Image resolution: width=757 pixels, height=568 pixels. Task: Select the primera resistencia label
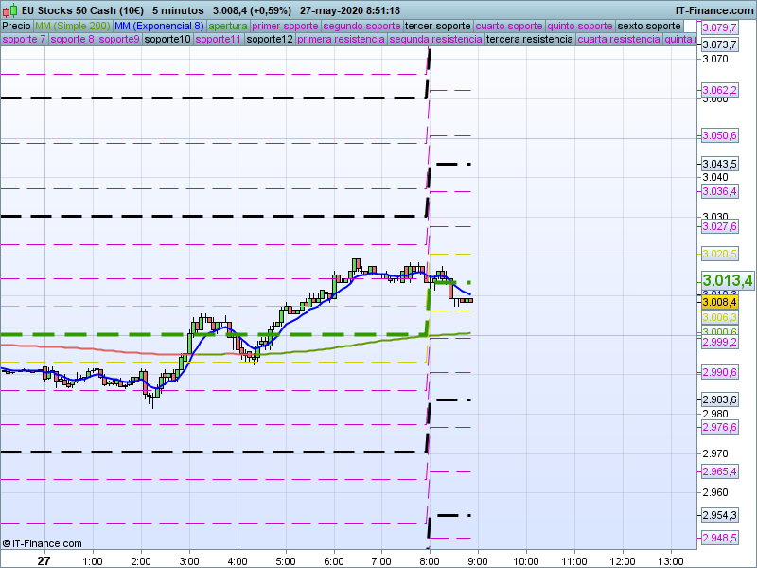point(341,40)
